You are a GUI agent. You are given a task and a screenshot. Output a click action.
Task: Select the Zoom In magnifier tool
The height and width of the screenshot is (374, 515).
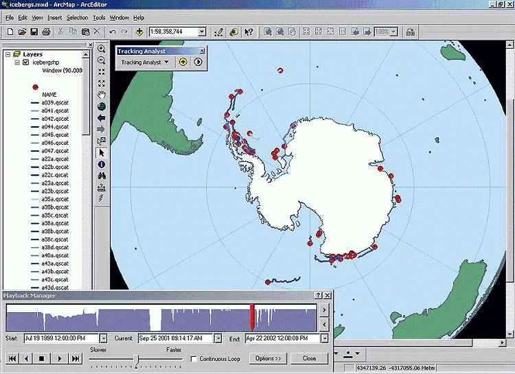102,49
